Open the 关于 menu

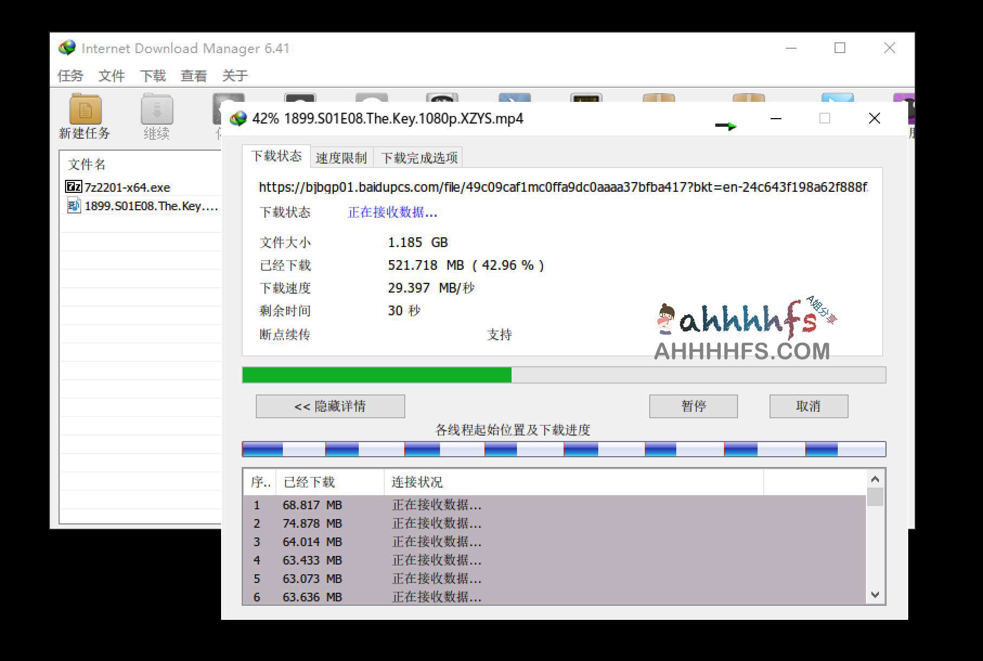point(235,75)
